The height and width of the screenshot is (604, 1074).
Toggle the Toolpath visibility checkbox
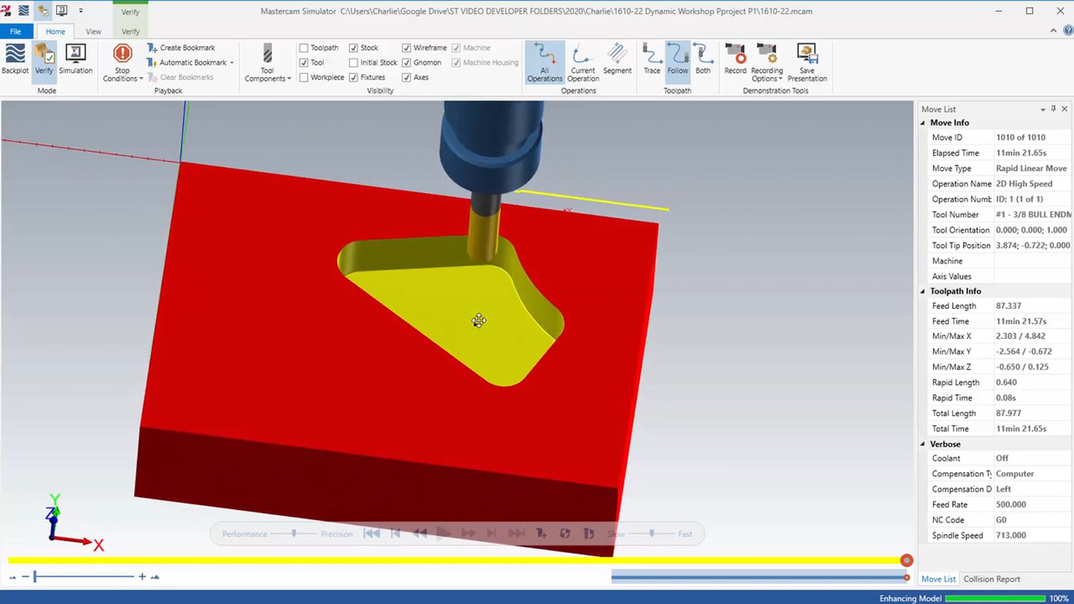[304, 47]
